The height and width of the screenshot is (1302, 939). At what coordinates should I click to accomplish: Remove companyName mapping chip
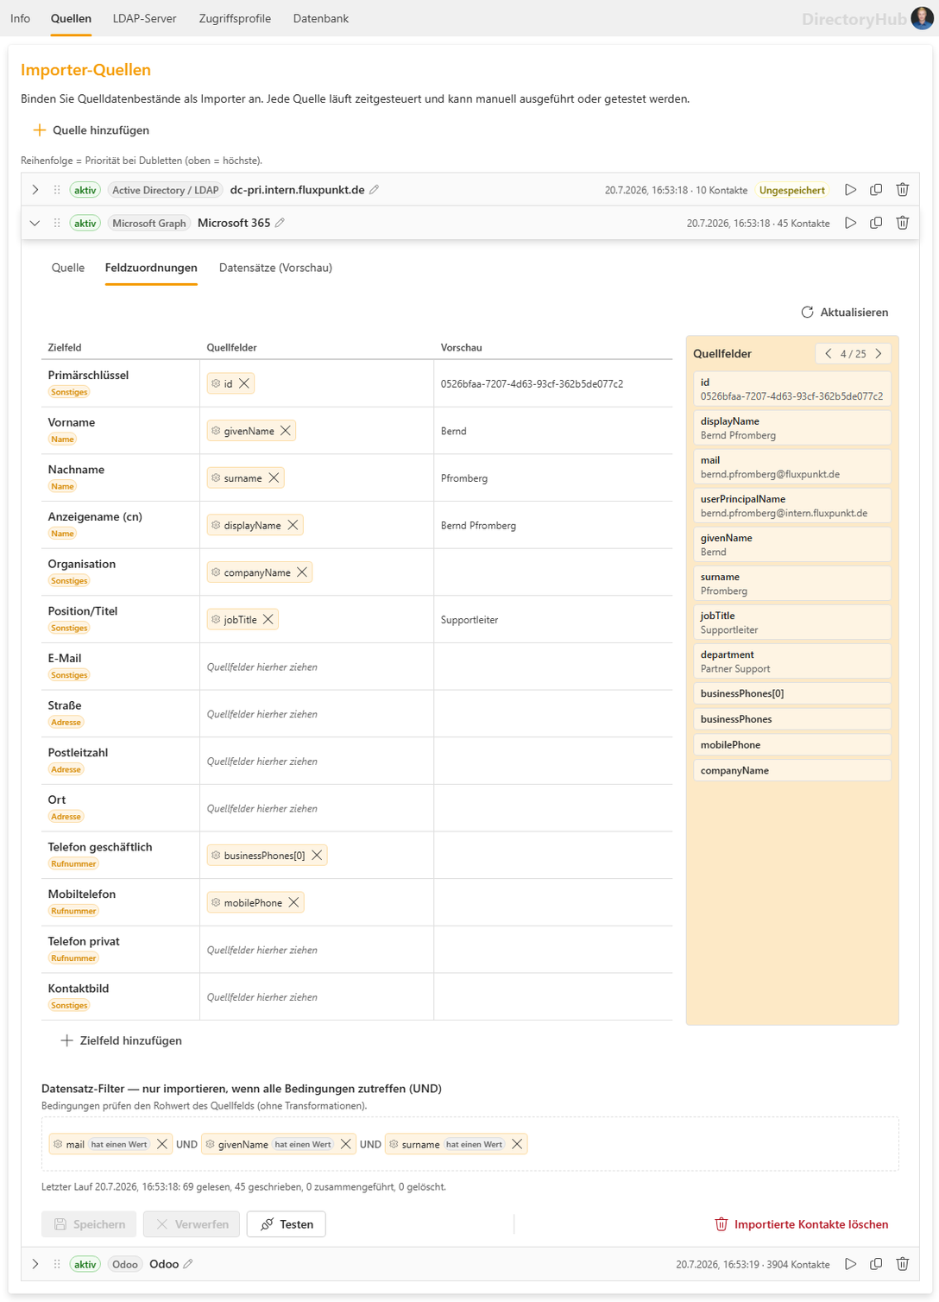pos(302,572)
